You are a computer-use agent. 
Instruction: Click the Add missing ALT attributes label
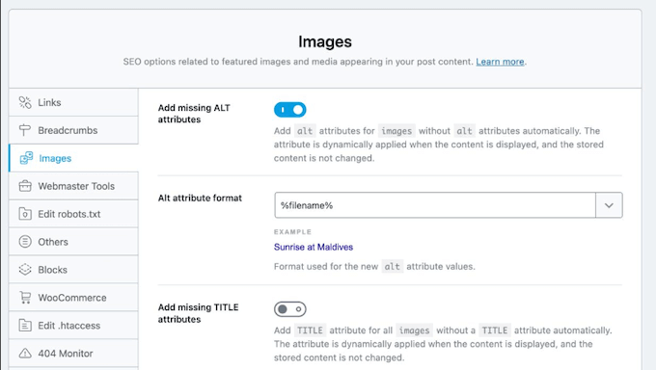[x=194, y=114]
